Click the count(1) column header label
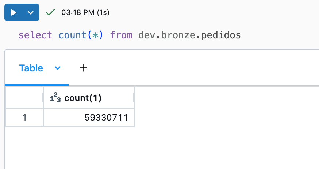Viewport: 319px width, 169px height. (83, 98)
